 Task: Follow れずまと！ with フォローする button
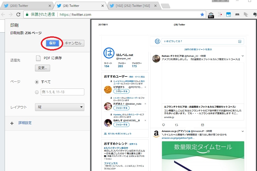(x=121, y=108)
